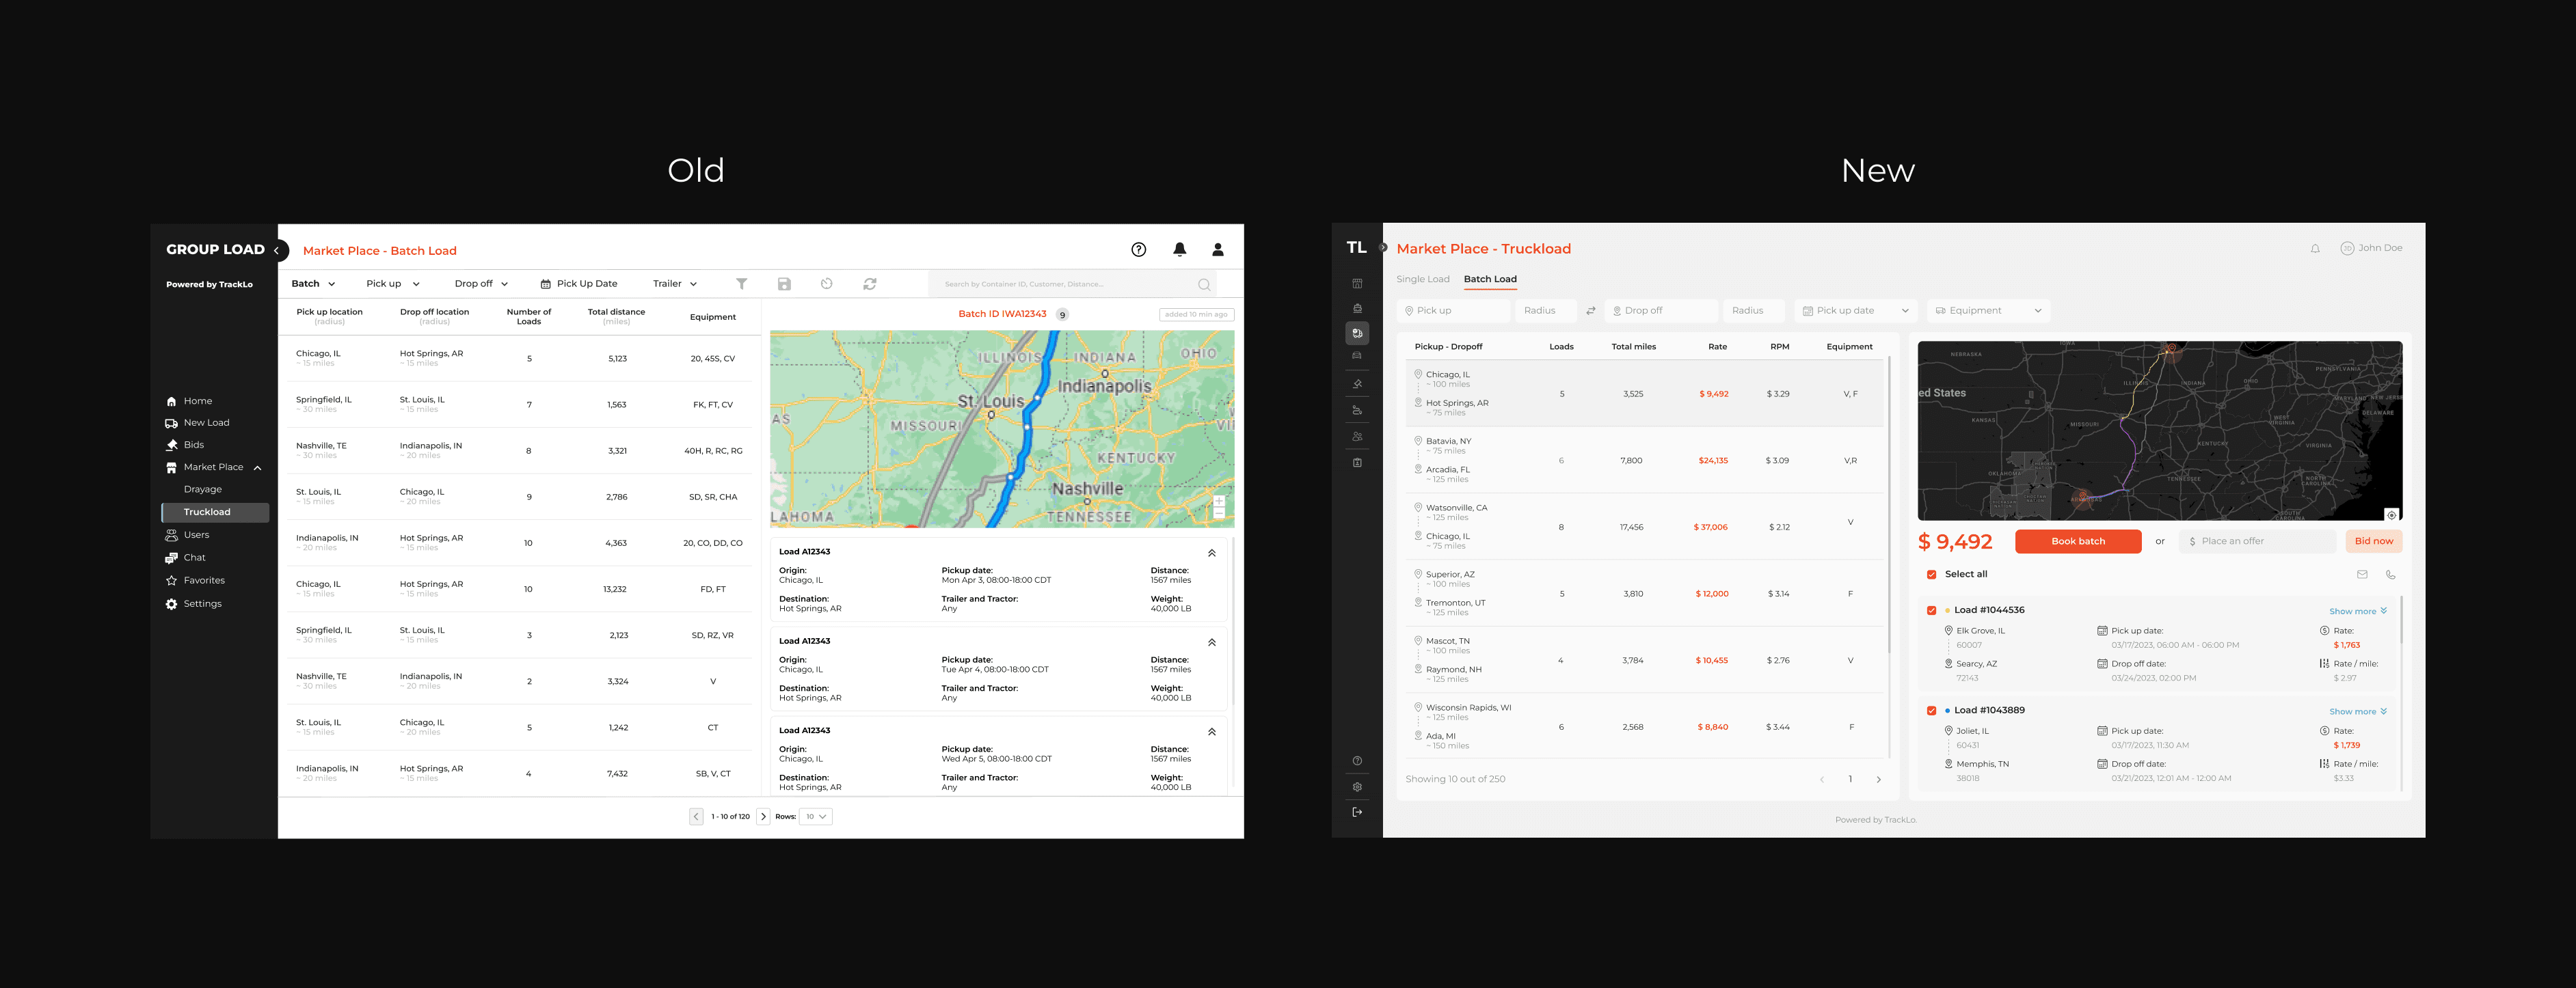Swap pick up and drop off icon

pyautogui.click(x=1590, y=311)
